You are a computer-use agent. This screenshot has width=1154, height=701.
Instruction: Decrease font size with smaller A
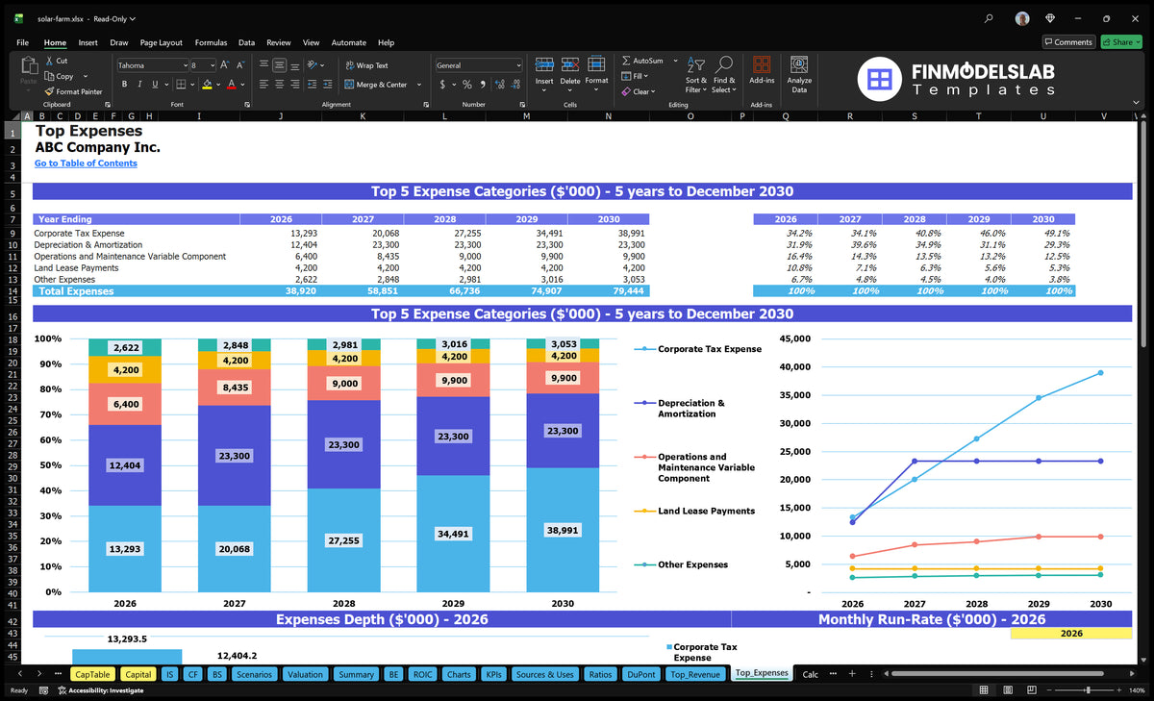(x=239, y=65)
